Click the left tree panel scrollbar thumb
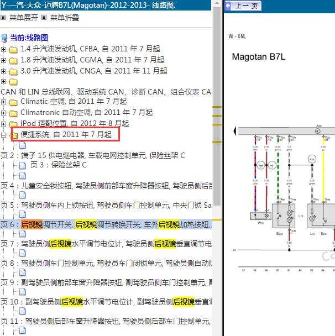335x336 pixels. [217, 106]
